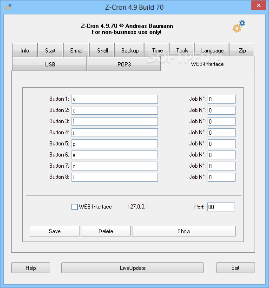Viewport: 269px width, 288px height.
Task: Enable the WEB-Interface checkbox
Action: pos(74,207)
